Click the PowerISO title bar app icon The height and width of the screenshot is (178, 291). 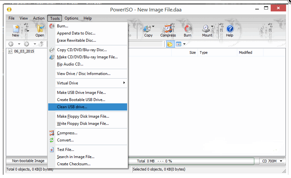[9, 9]
